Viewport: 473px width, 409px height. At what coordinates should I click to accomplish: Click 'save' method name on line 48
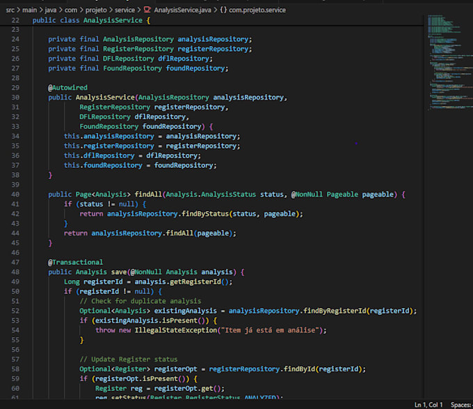point(119,272)
